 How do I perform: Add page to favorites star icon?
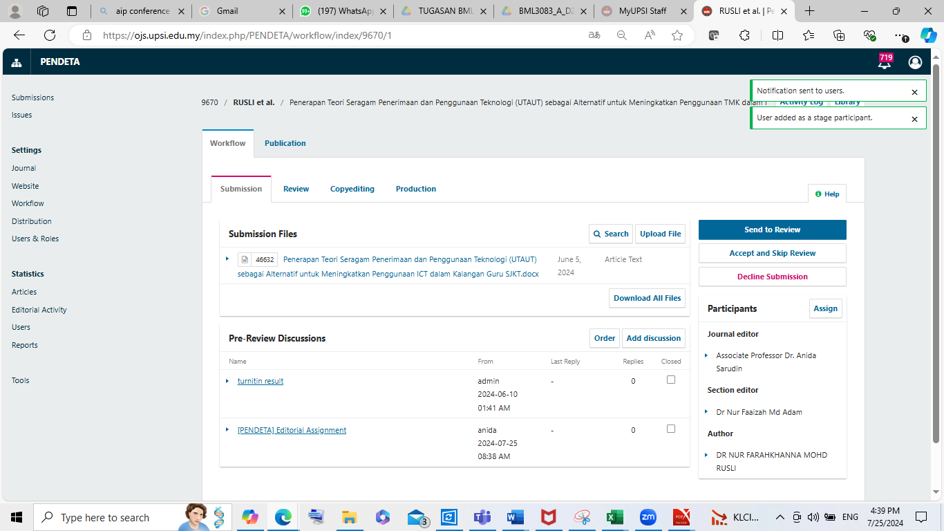coord(677,35)
